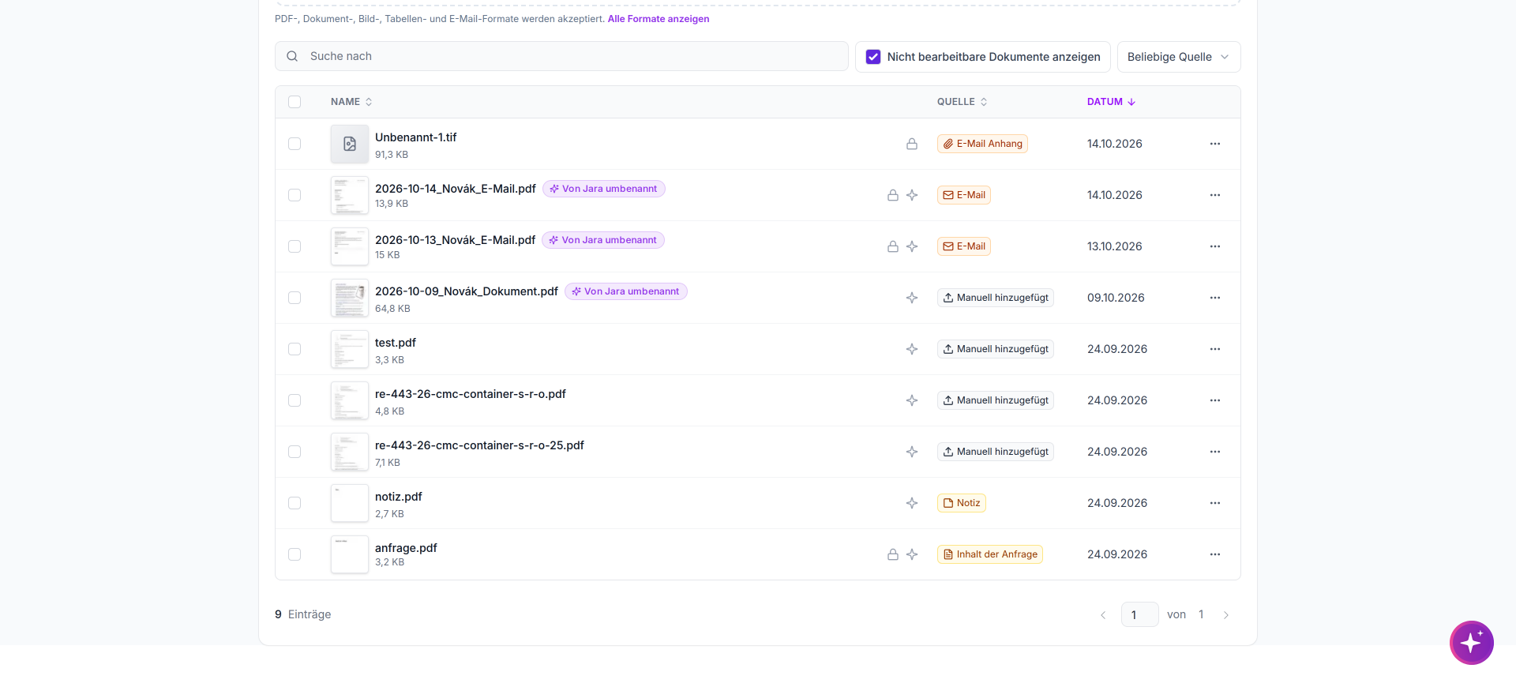Click the lock icon for anfrage.pdf
This screenshot has width=1516, height=687.
(893, 554)
